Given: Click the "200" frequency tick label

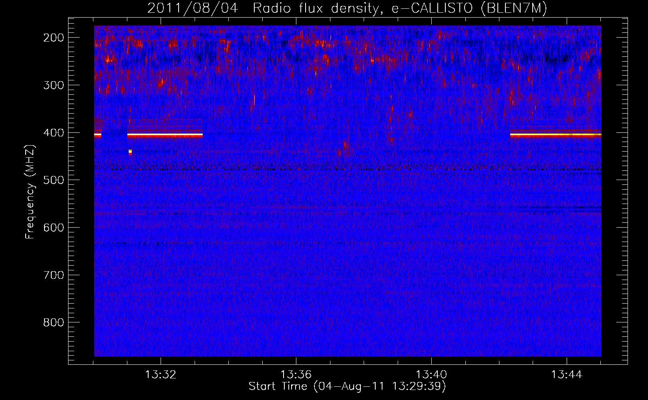Looking at the screenshot, I should 54,38.
